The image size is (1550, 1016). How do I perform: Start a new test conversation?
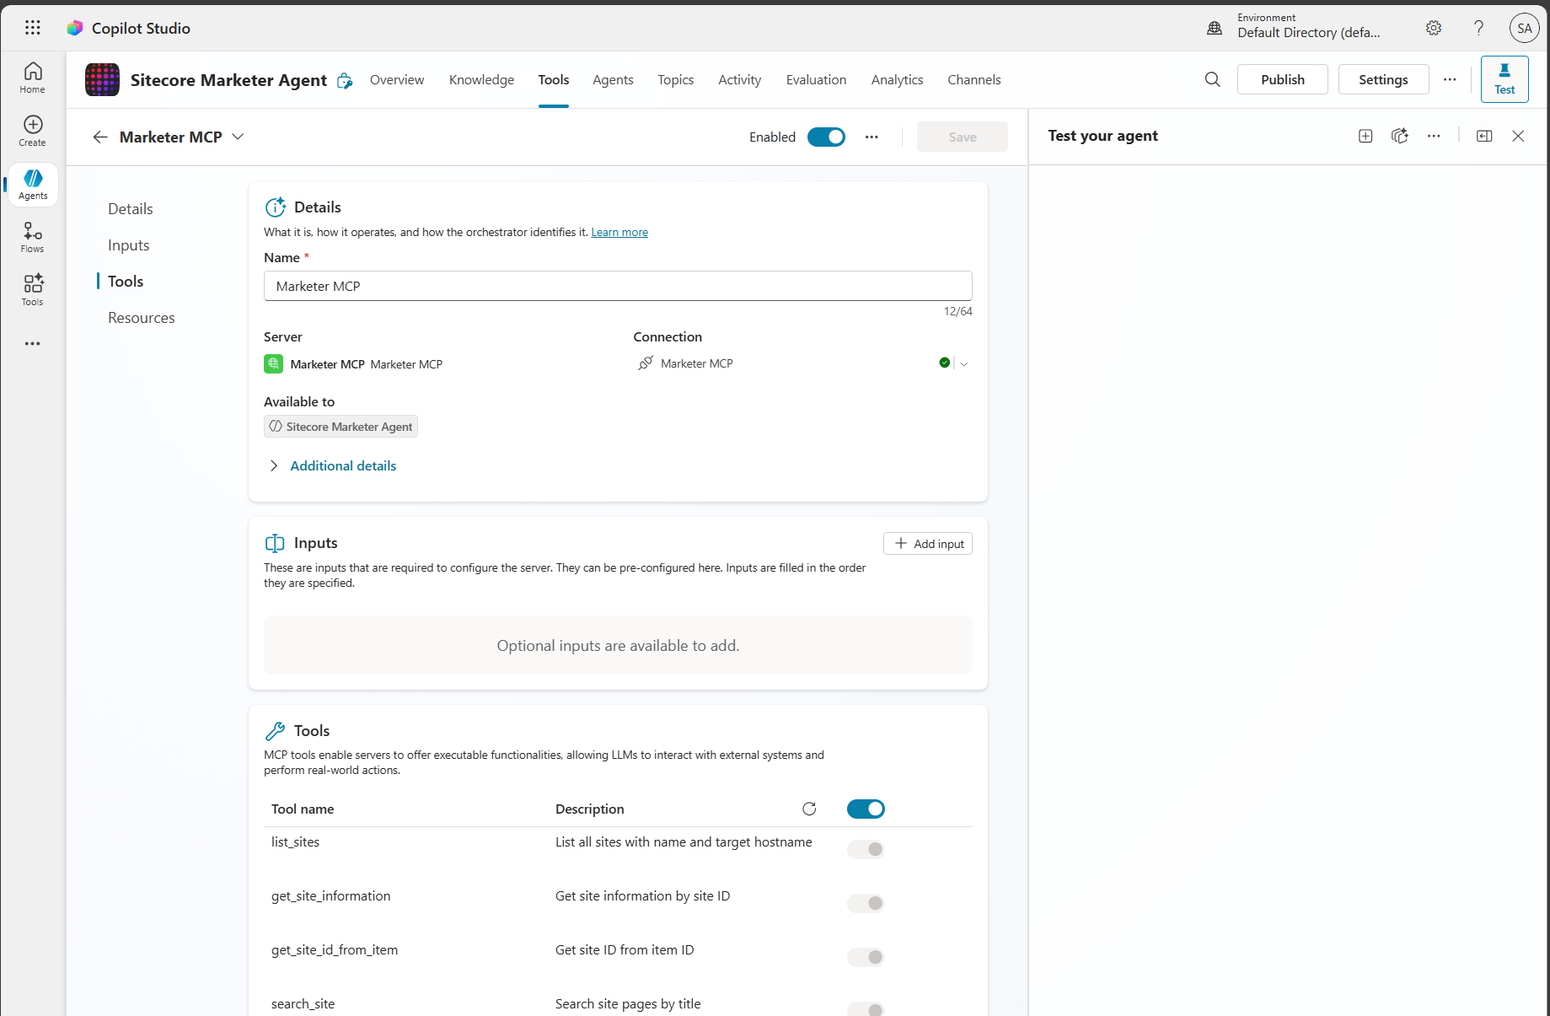[x=1365, y=136]
